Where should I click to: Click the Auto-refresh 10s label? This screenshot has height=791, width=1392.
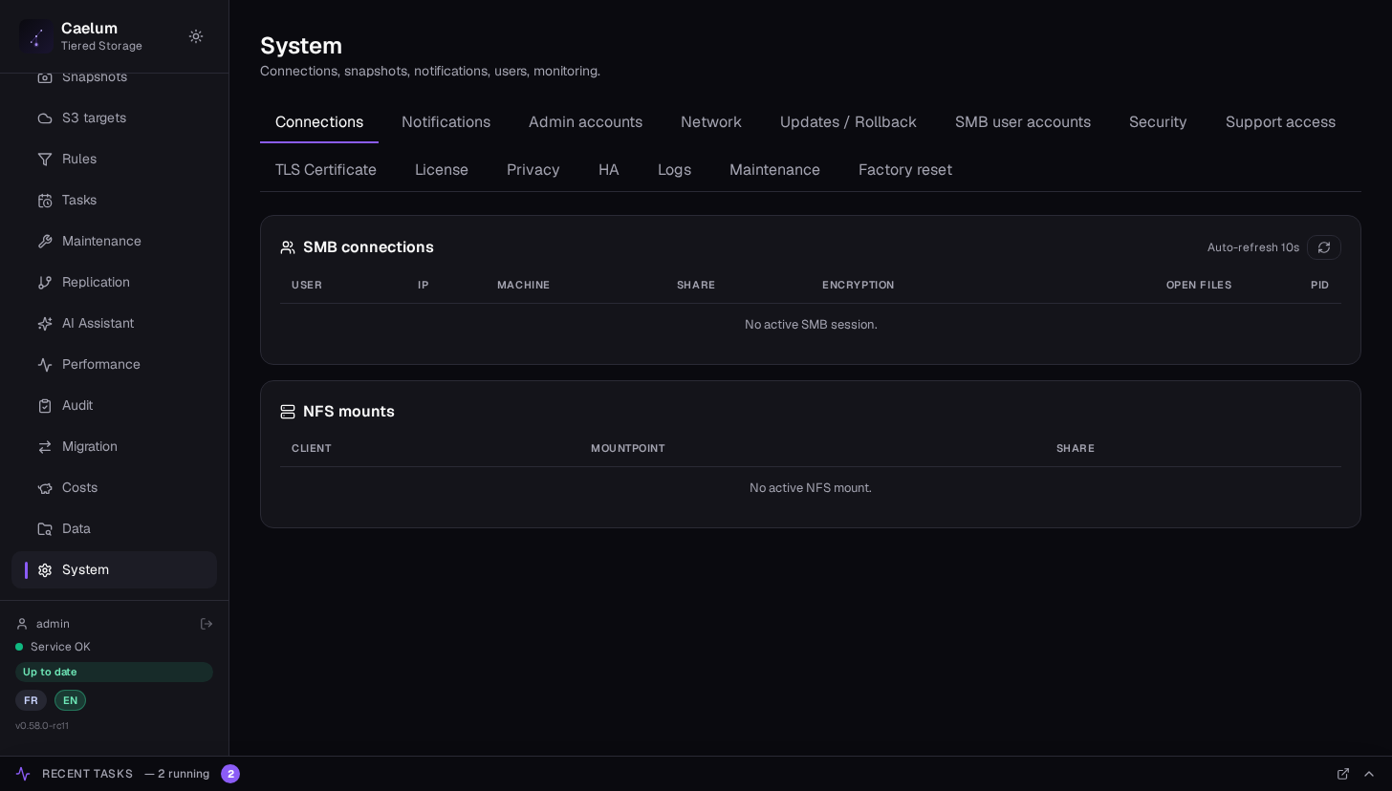pyautogui.click(x=1253, y=247)
